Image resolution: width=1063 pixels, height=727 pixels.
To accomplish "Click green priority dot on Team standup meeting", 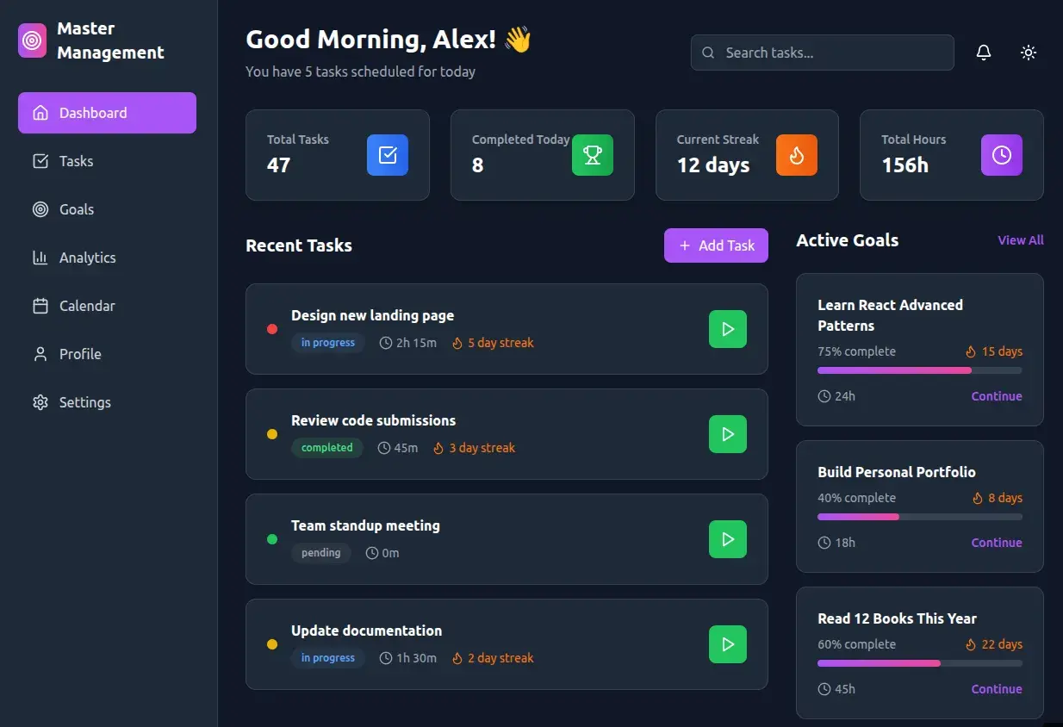I will point(272,539).
